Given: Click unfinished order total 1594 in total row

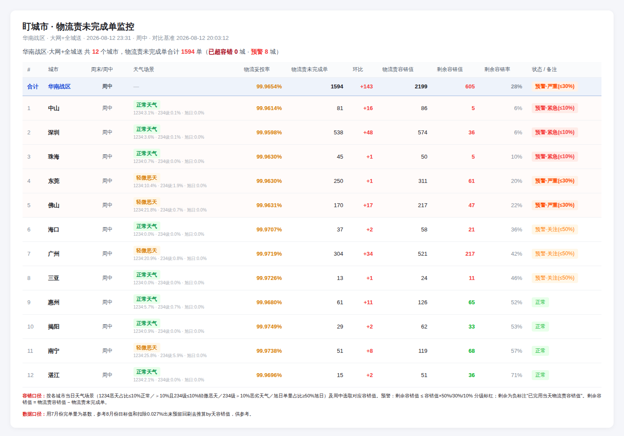Looking at the screenshot, I should [337, 87].
